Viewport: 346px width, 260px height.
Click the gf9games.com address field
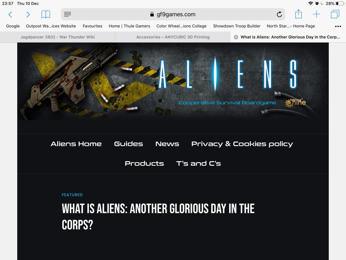coord(173,14)
